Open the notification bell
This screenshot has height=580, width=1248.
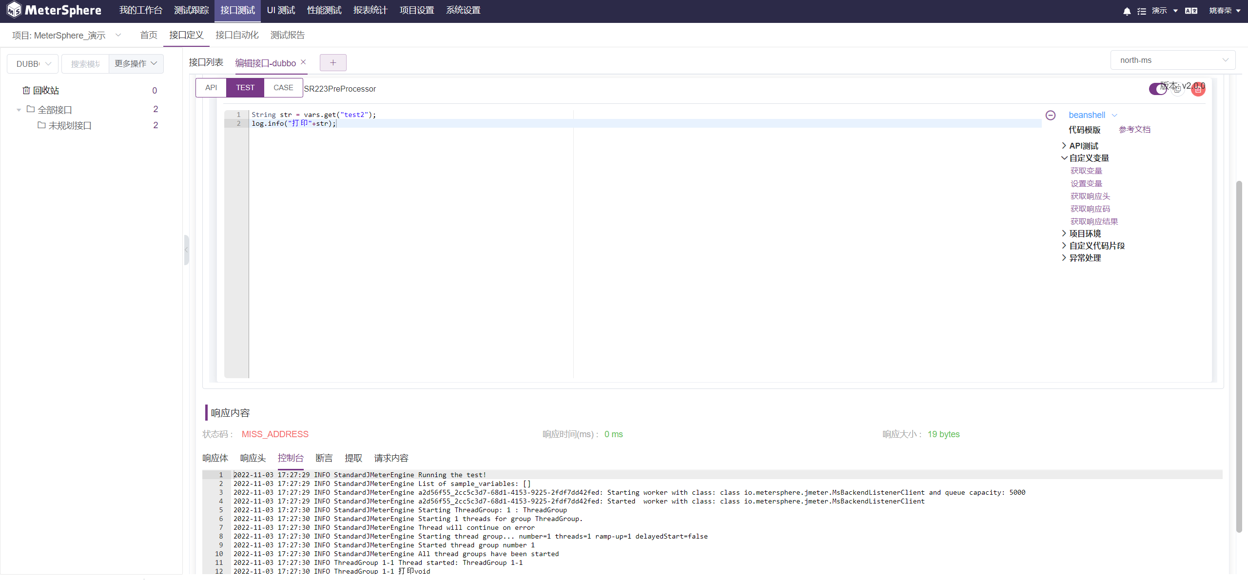(x=1127, y=11)
